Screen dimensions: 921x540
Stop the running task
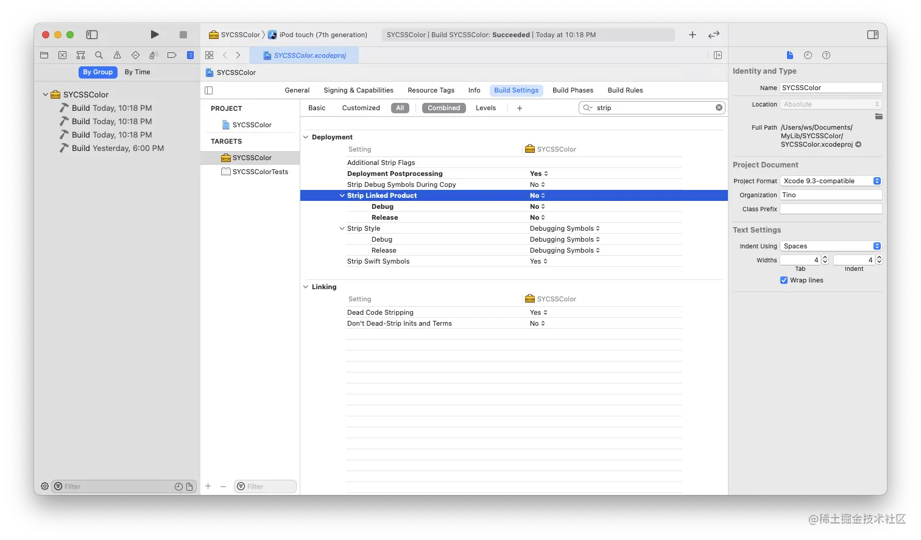(x=183, y=35)
